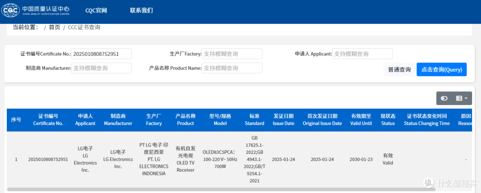The image size is (481, 193).
Task: Click certificate number 2025010808752951 in table row
Action: pyautogui.click(x=48, y=159)
